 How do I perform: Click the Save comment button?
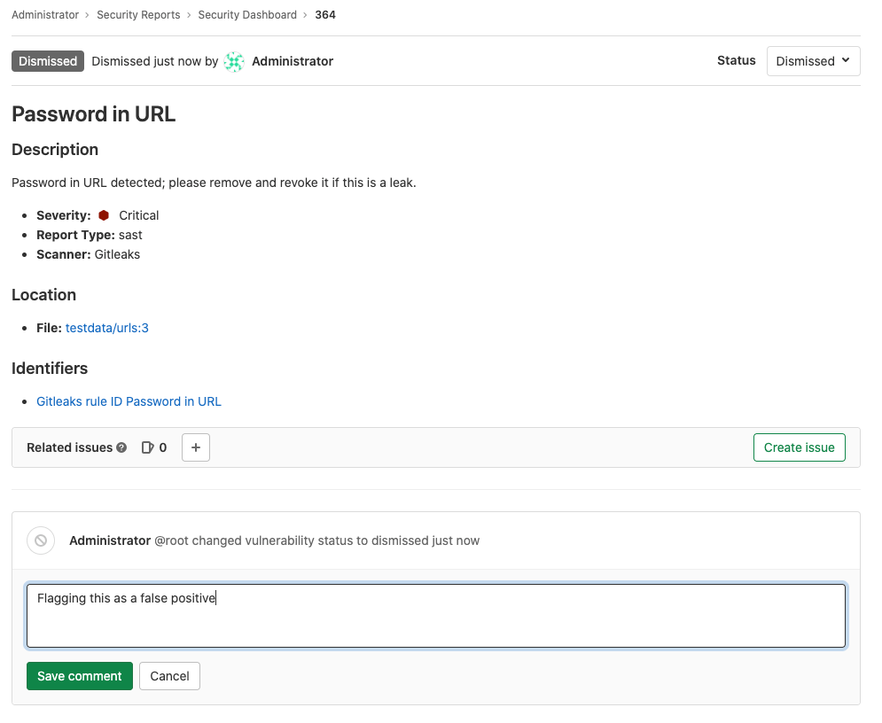coord(79,675)
